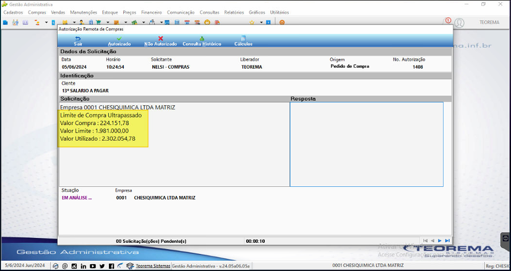Click the user avatar icon next to TEOREMA
Viewport: 511px width, 271px height.
click(x=459, y=22)
